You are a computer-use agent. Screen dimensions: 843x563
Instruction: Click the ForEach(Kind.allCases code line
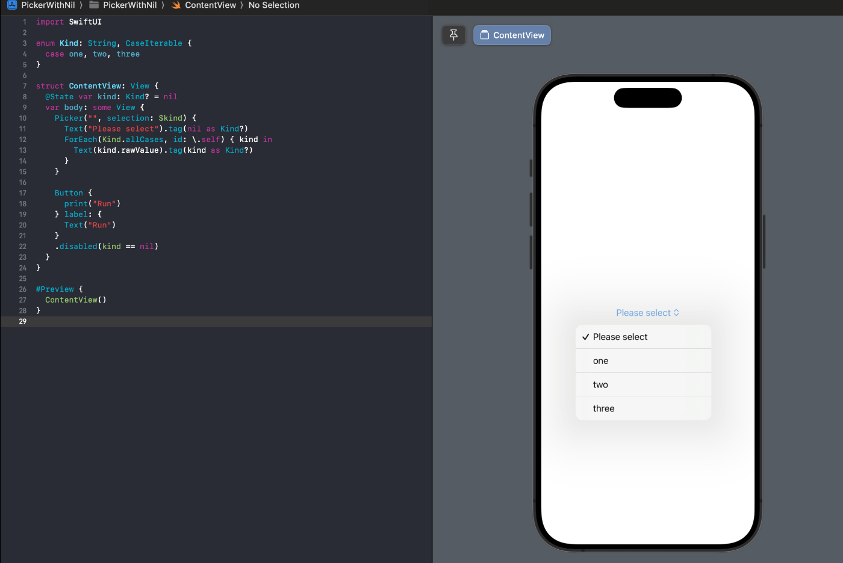point(168,140)
